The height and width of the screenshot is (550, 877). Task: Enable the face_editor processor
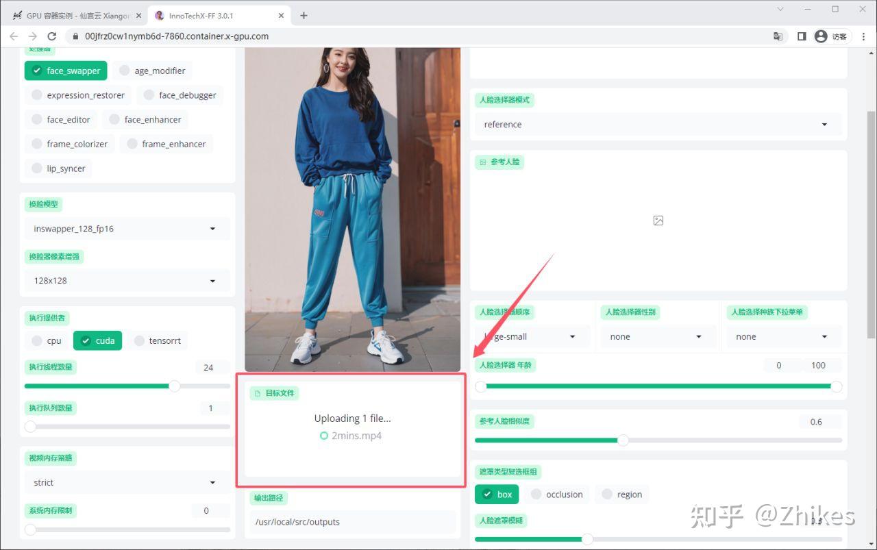coord(61,119)
